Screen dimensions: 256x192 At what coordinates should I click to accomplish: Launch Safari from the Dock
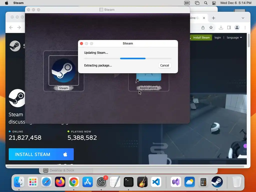click(x=46, y=182)
